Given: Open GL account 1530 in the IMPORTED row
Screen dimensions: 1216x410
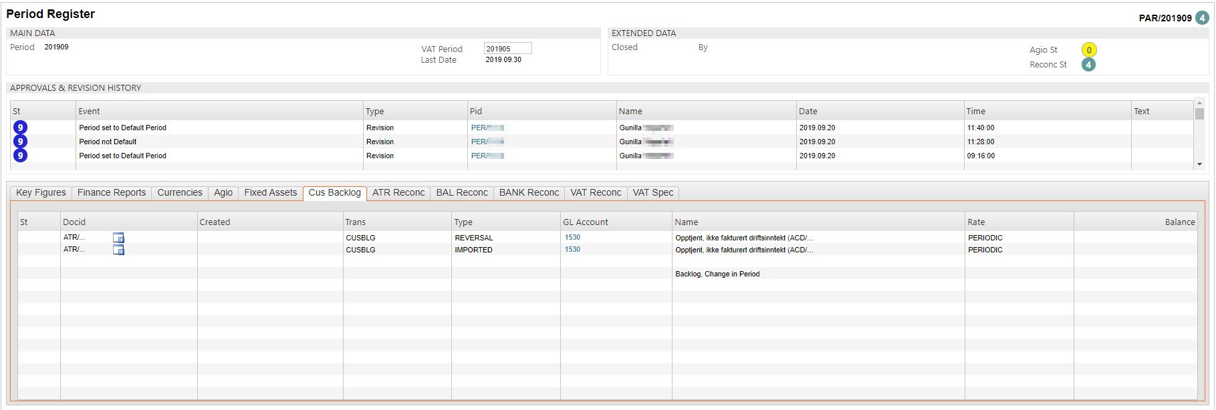Looking at the screenshot, I should coord(572,250).
